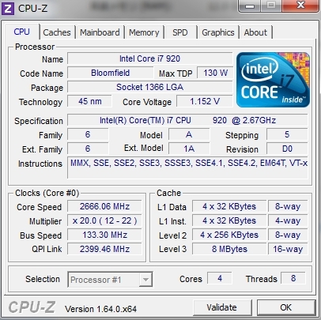Image resolution: width=321 pixels, height=320 pixels.
Task: Select the Memory tab
Action: pyautogui.click(x=144, y=32)
